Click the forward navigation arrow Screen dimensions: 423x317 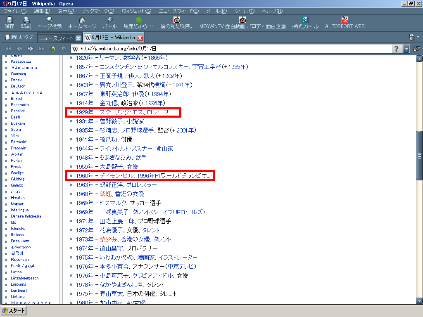[x=30, y=49]
